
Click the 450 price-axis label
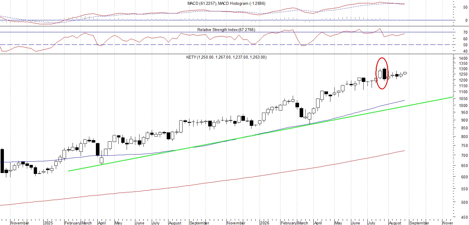click(464, 218)
